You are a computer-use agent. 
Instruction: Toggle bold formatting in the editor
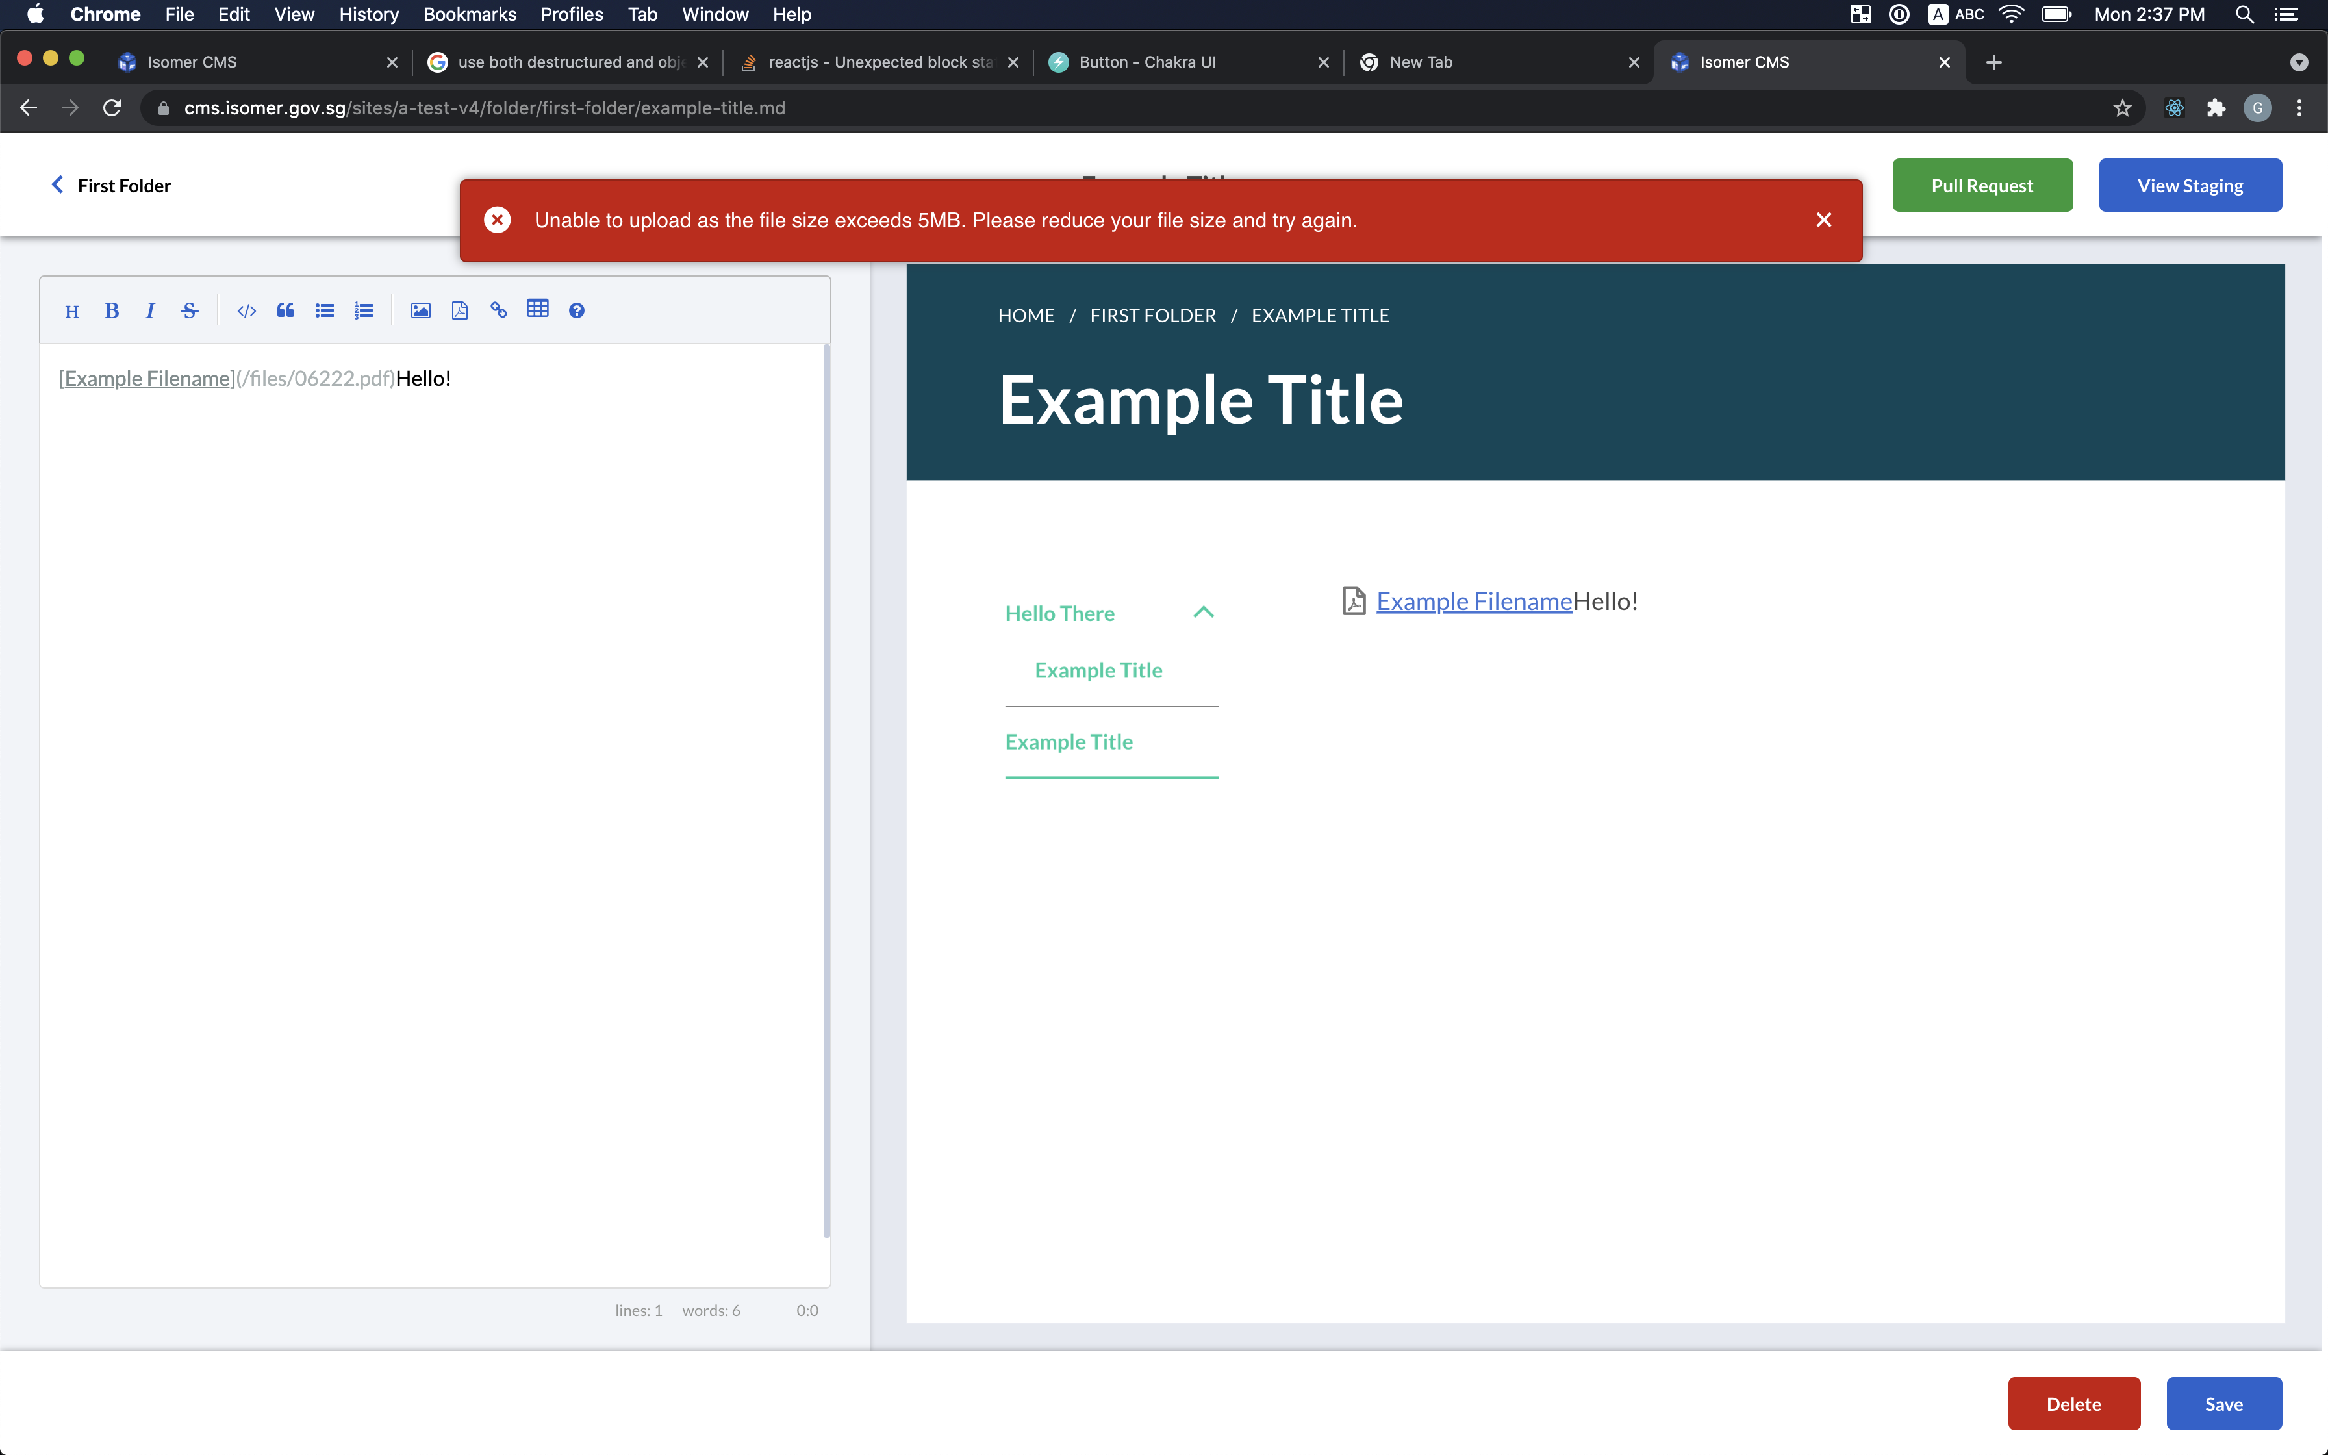112,310
